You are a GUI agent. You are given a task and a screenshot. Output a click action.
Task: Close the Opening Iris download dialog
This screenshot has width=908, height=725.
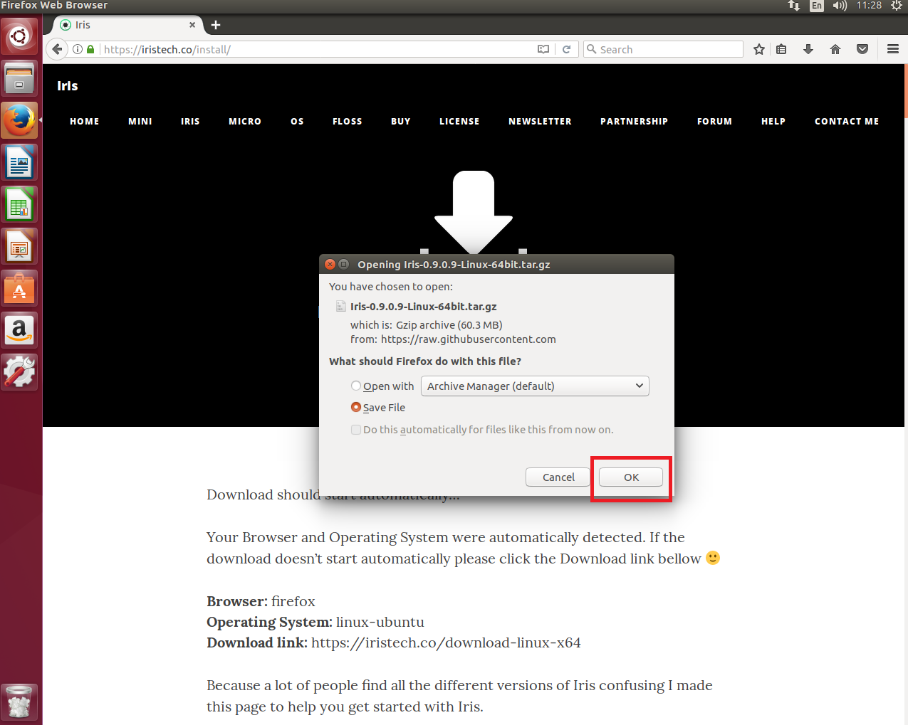pos(330,264)
